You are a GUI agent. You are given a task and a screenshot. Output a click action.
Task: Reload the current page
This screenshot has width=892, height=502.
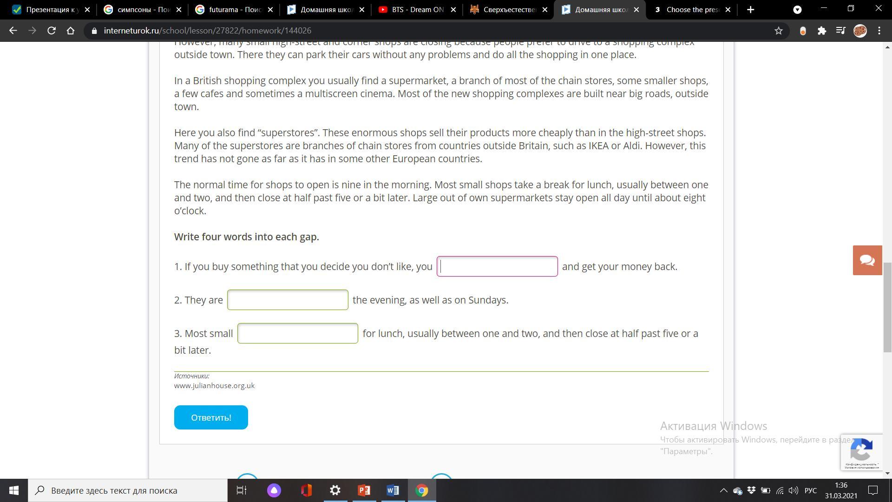[x=52, y=31]
